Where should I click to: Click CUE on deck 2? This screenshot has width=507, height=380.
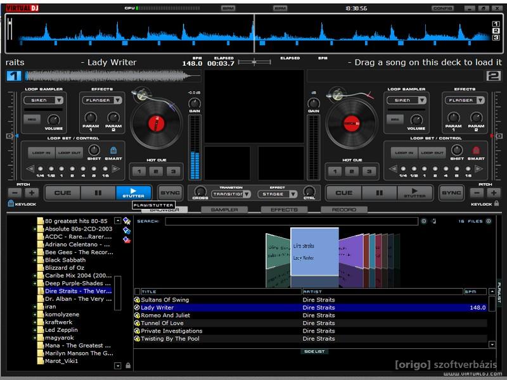pos(343,193)
